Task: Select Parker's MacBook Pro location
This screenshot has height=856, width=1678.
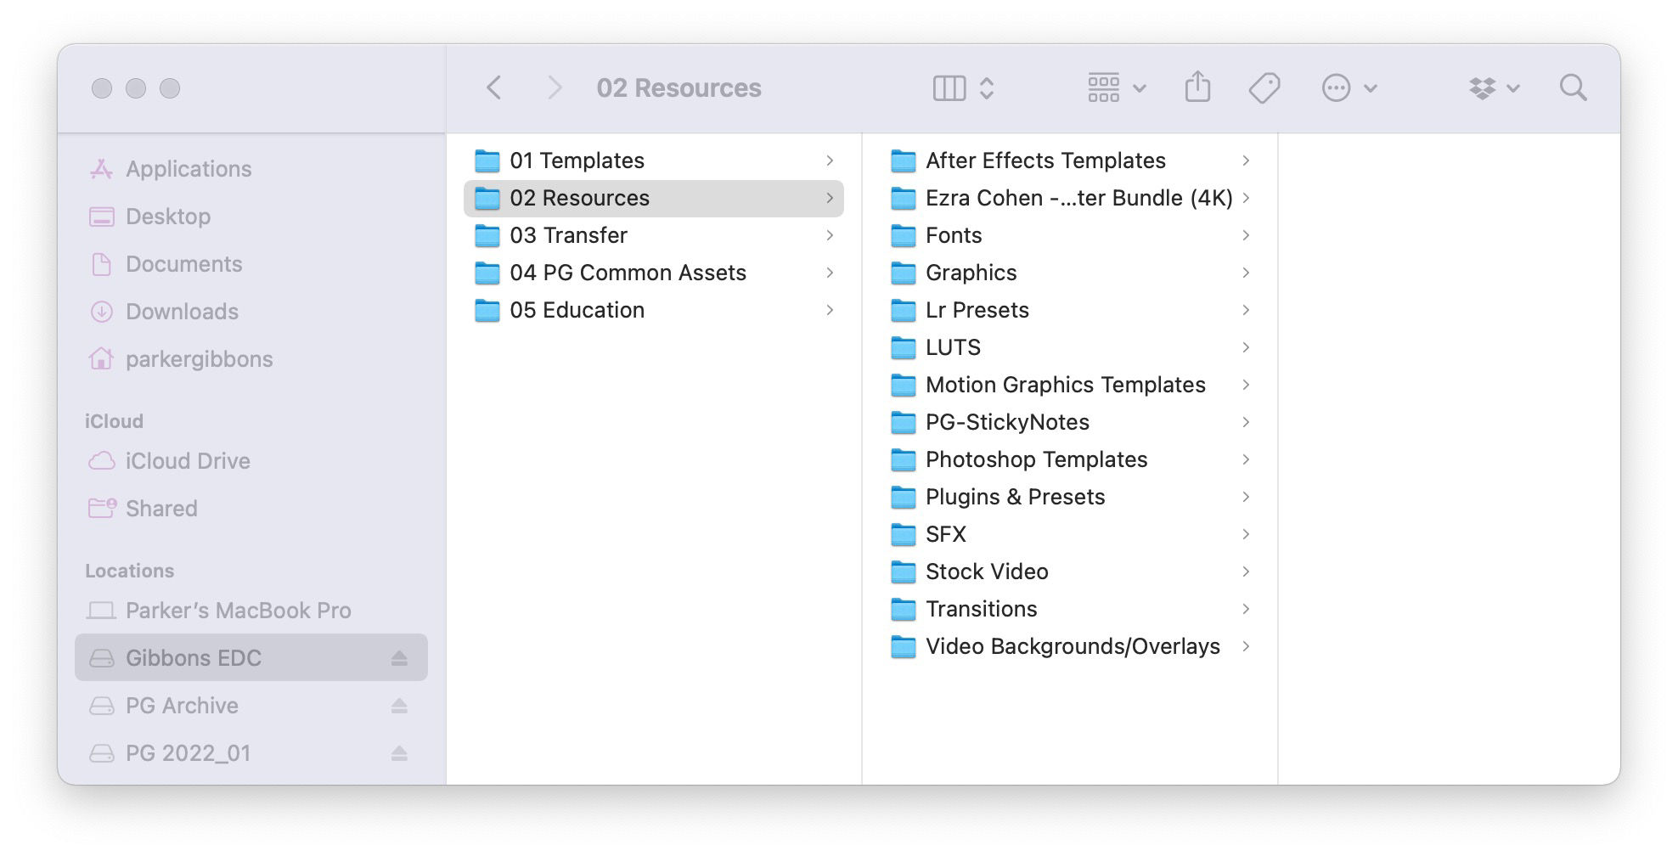Action: (x=251, y=611)
